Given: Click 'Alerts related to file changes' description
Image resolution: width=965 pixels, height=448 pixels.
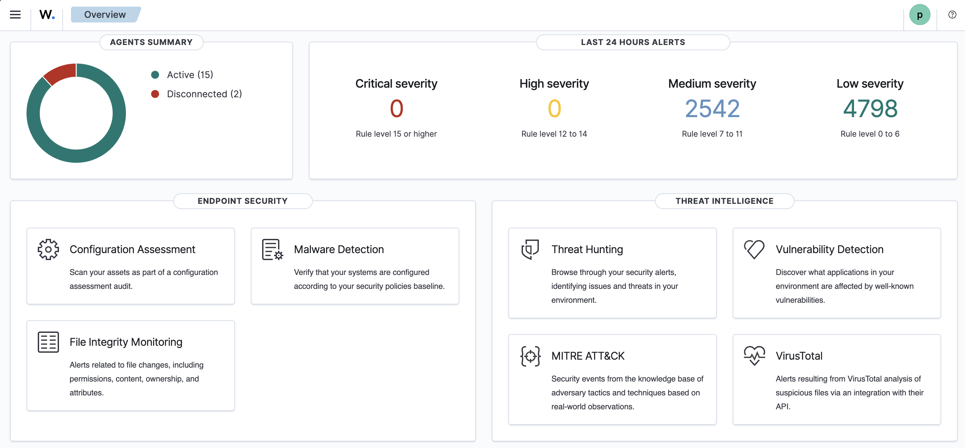Looking at the screenshot, I should [x=137, y=379].
